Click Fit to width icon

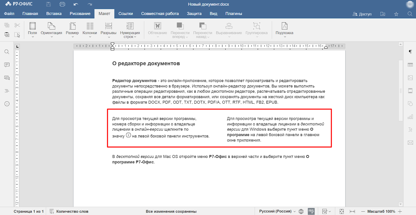pos(352,211)
